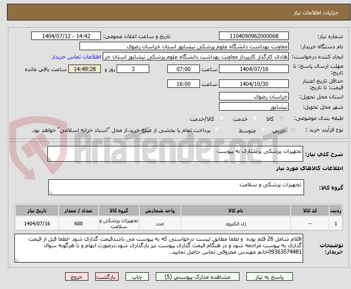Click the remaining time 14:49:28 field
This screenshot has width=351, height=289.
click(85, 69)
